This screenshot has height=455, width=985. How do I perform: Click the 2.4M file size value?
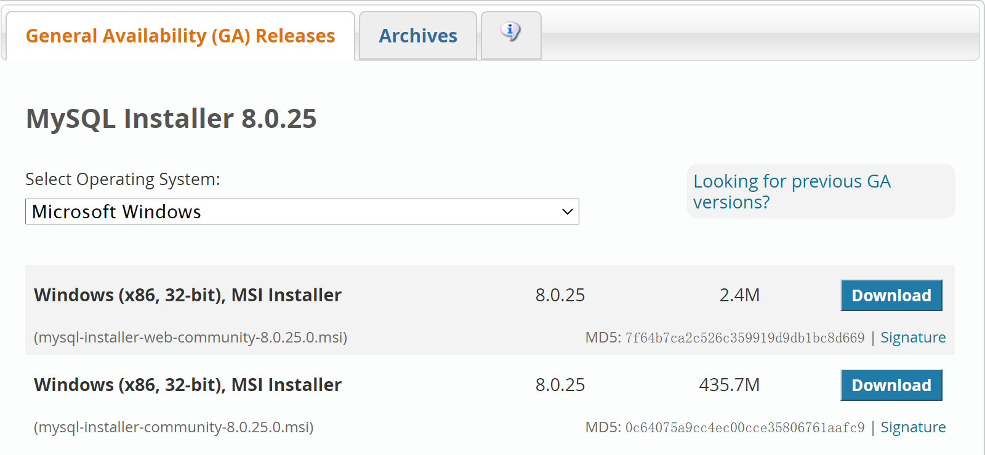tap(739, 295)
